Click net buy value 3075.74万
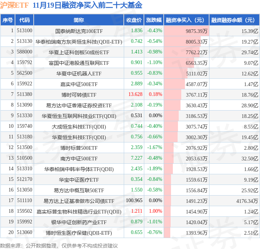The height and width of the screenshot is (249, 260). click(x=197, y=126)
